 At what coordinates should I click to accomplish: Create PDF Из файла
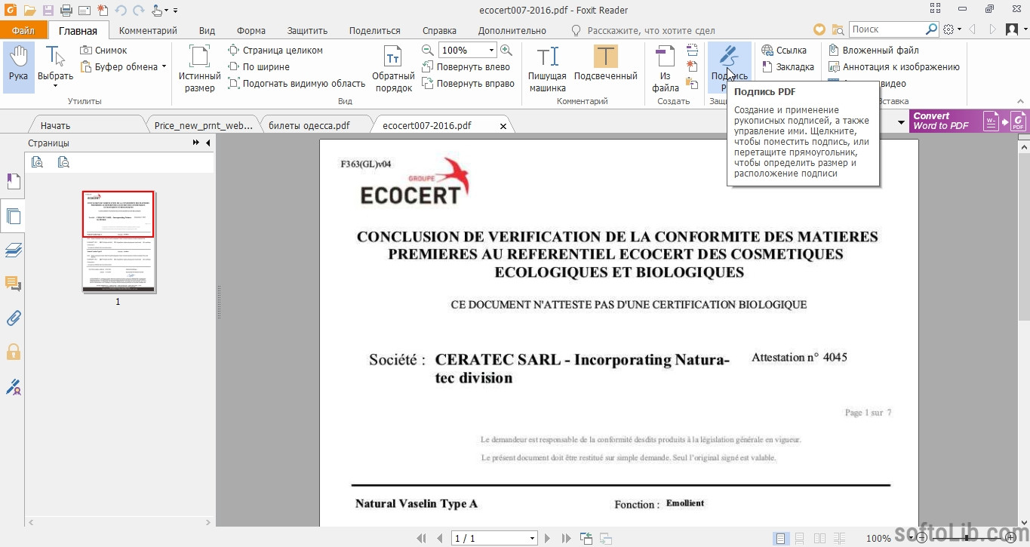tap(666, 68)
